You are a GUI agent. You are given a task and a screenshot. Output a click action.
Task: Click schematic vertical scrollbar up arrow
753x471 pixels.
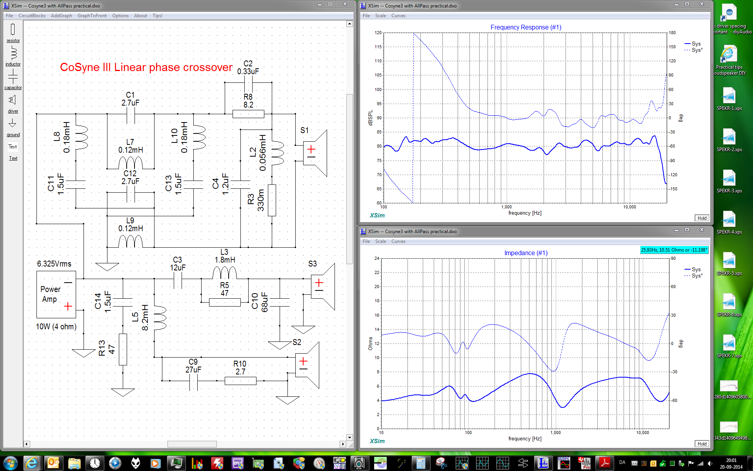pyautogui.click(x=349, y=24)
